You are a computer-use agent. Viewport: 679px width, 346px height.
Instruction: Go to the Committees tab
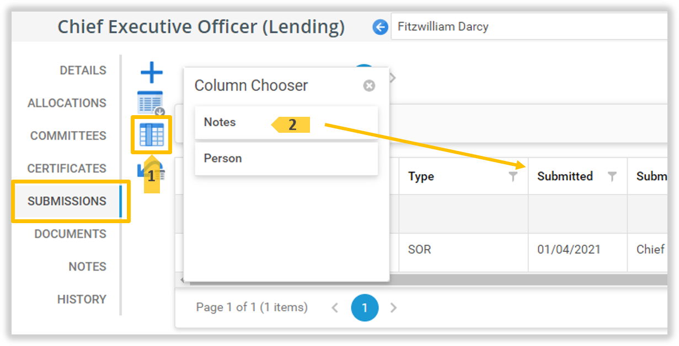[68, 136]
